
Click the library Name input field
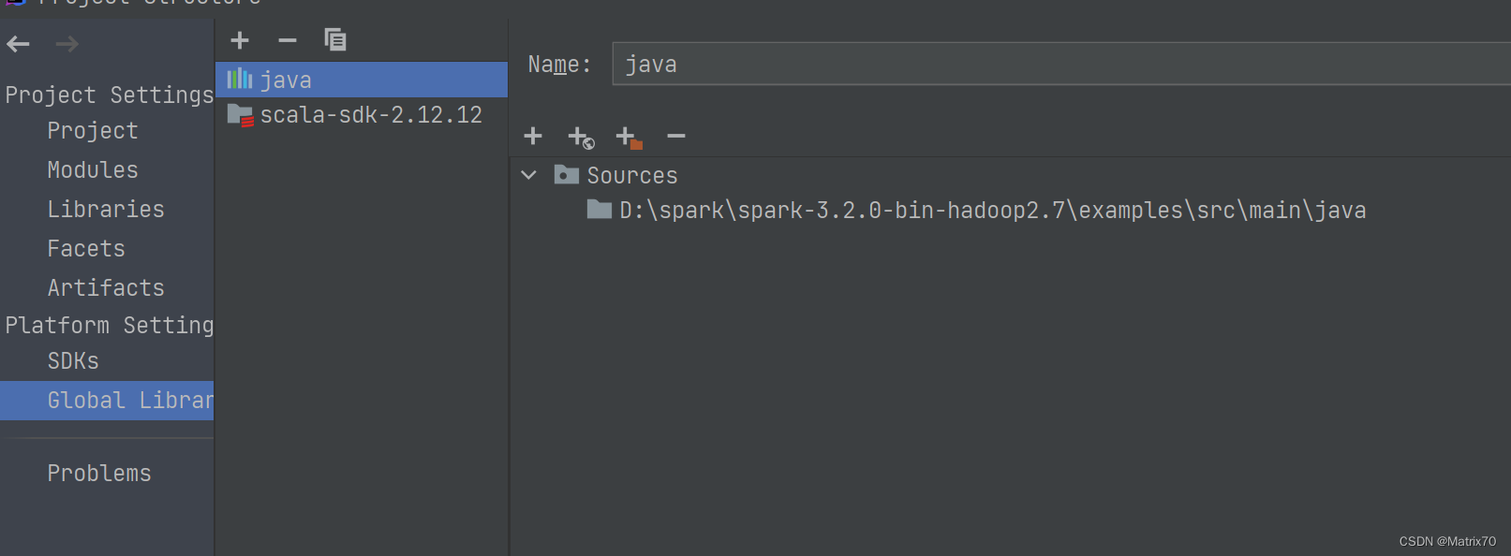coord(1059,65)
